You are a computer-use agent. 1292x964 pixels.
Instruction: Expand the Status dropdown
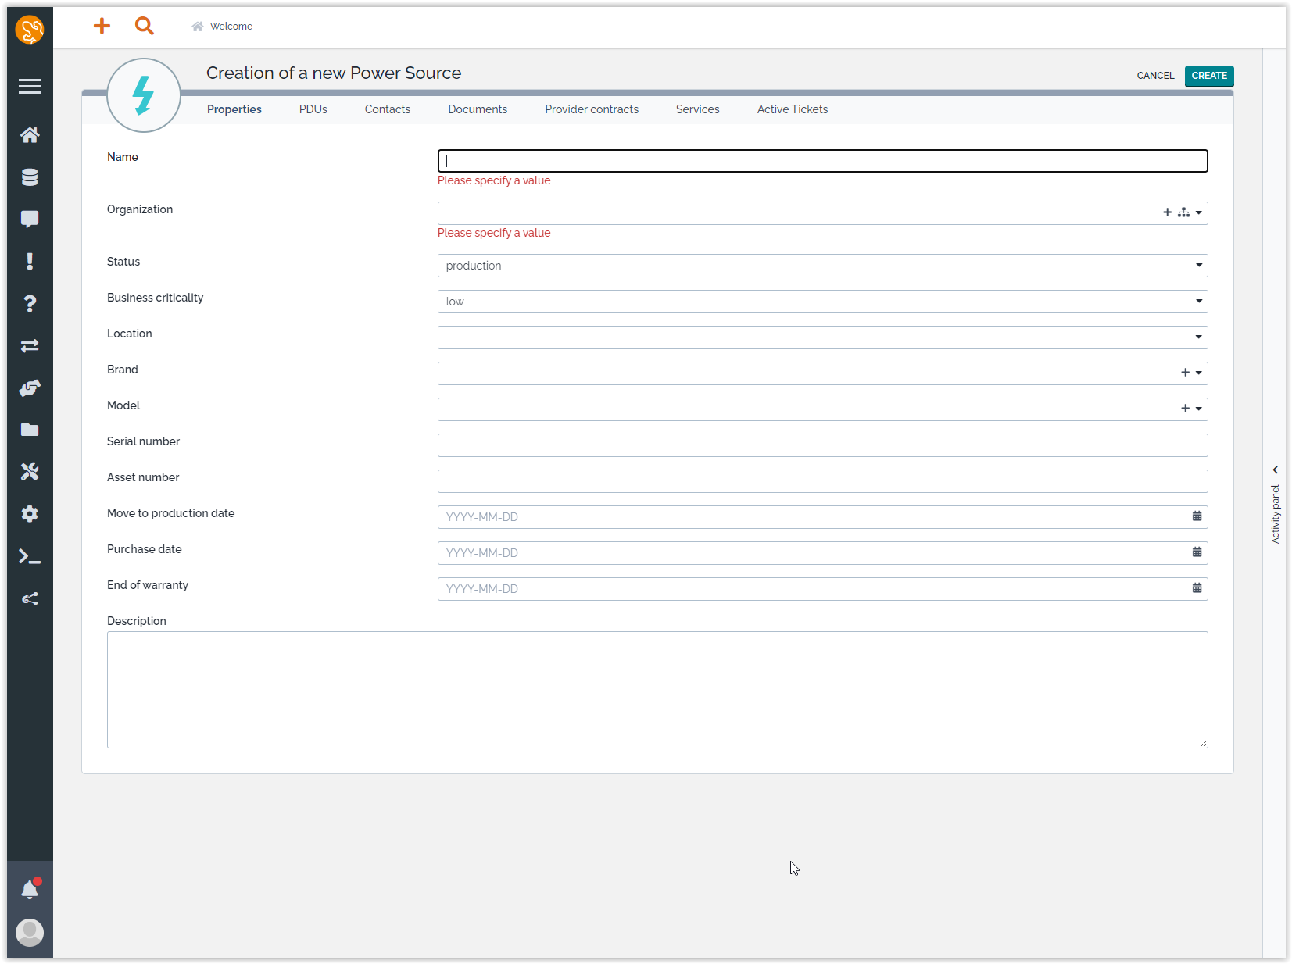pos(1198,266)
